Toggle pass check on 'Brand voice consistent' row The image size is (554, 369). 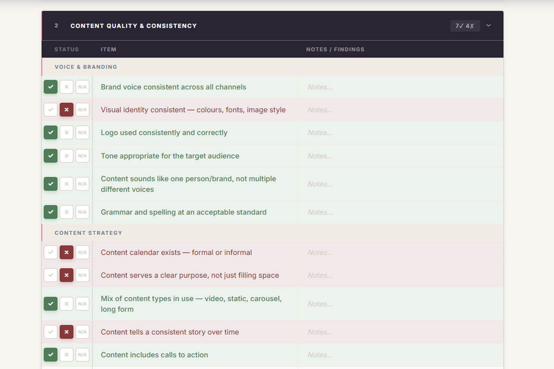[51, 87]
